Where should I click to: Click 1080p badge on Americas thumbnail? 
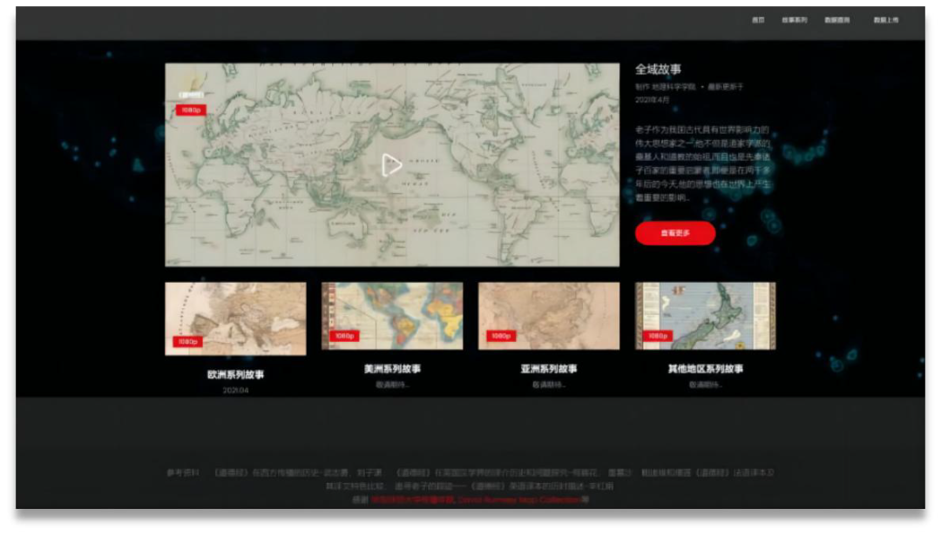click(x=344, y=336)
